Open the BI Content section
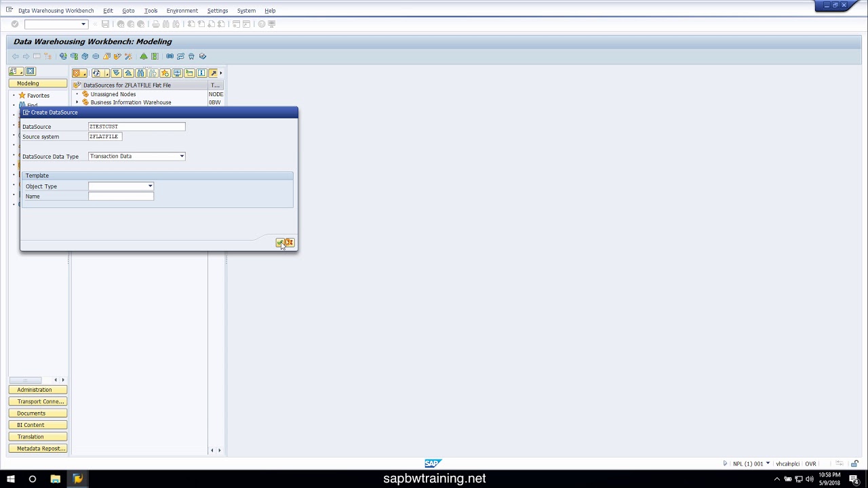The height and width of the screenshot is (488, 868). (x=38, y=425)
